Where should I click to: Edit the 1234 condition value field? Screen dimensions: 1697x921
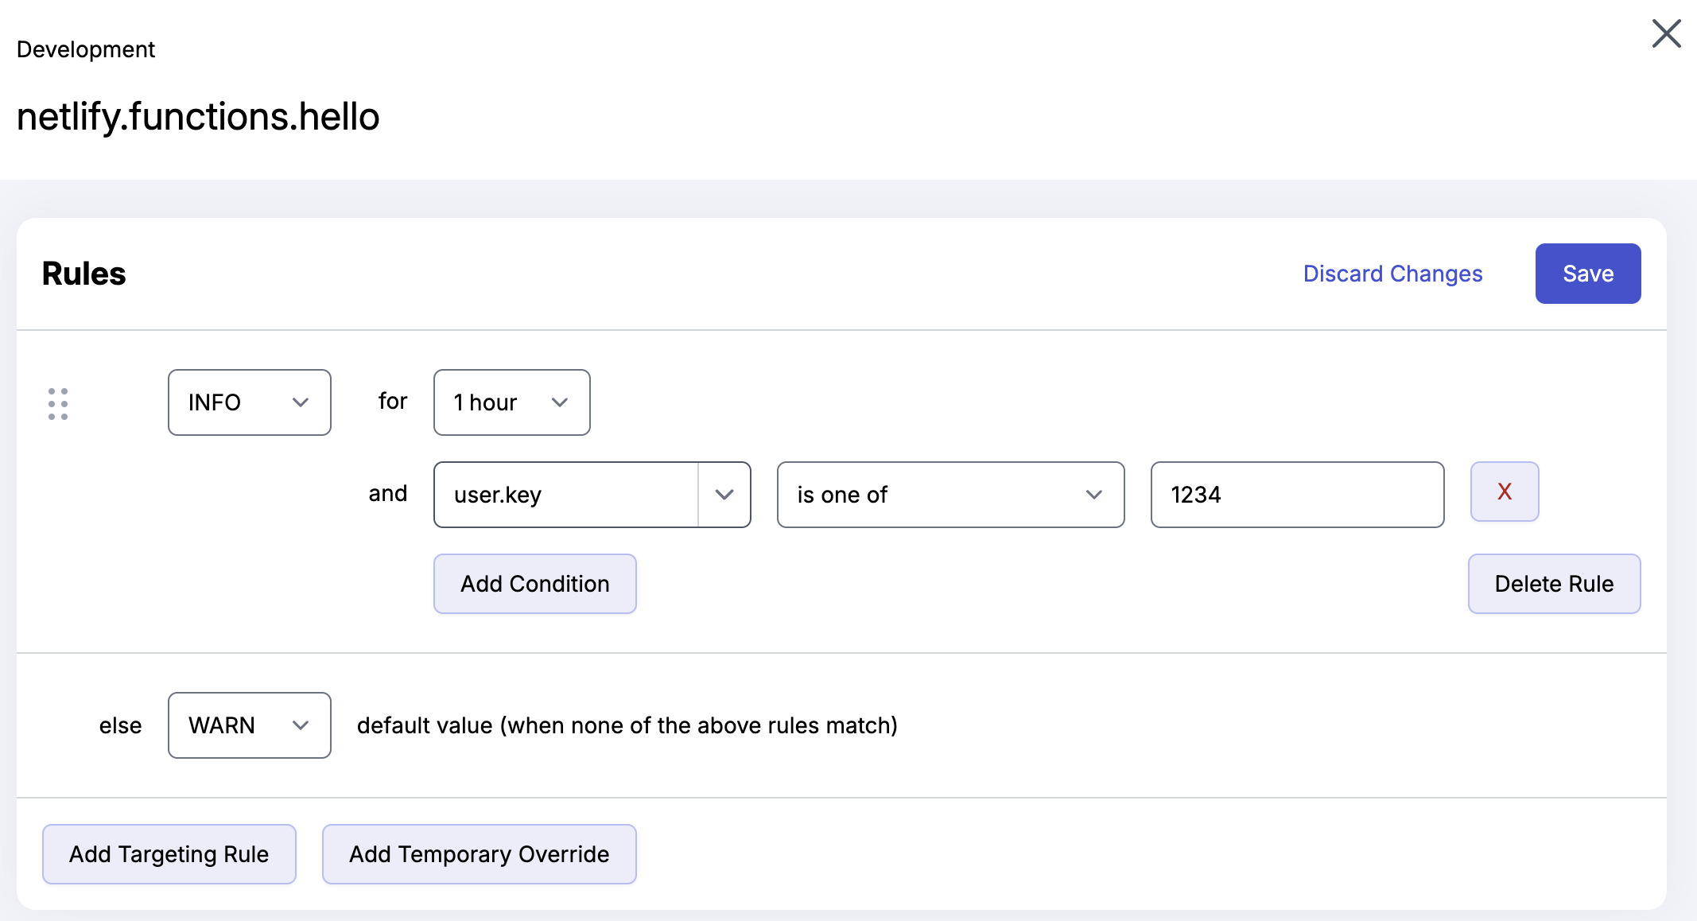point(1298,495)
